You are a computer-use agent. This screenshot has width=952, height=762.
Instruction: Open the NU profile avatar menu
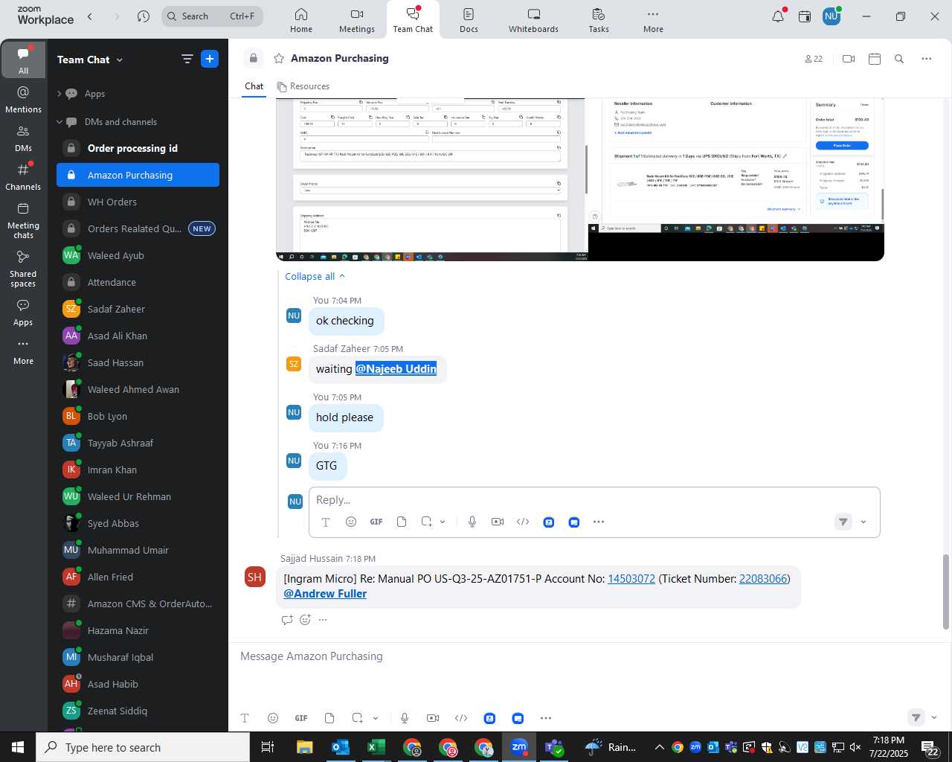click(x=832, y=16)
